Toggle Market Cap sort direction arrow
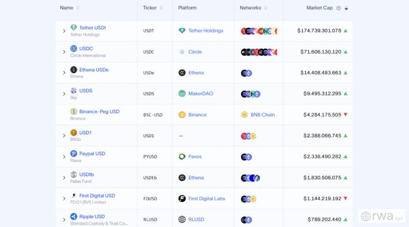Screen dimensions: 409x227 346,8
